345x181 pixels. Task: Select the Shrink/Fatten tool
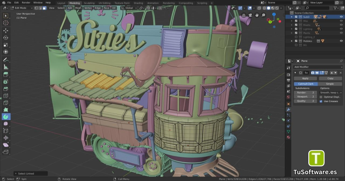coord(6,138)
